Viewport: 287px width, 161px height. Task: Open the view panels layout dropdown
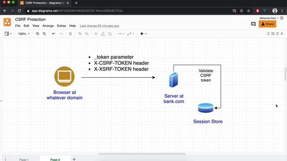(8, 34)
